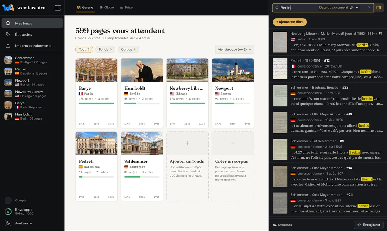Open the Newberry Library card image
Viewport: 387px width, 231px height.
point(187,70)
